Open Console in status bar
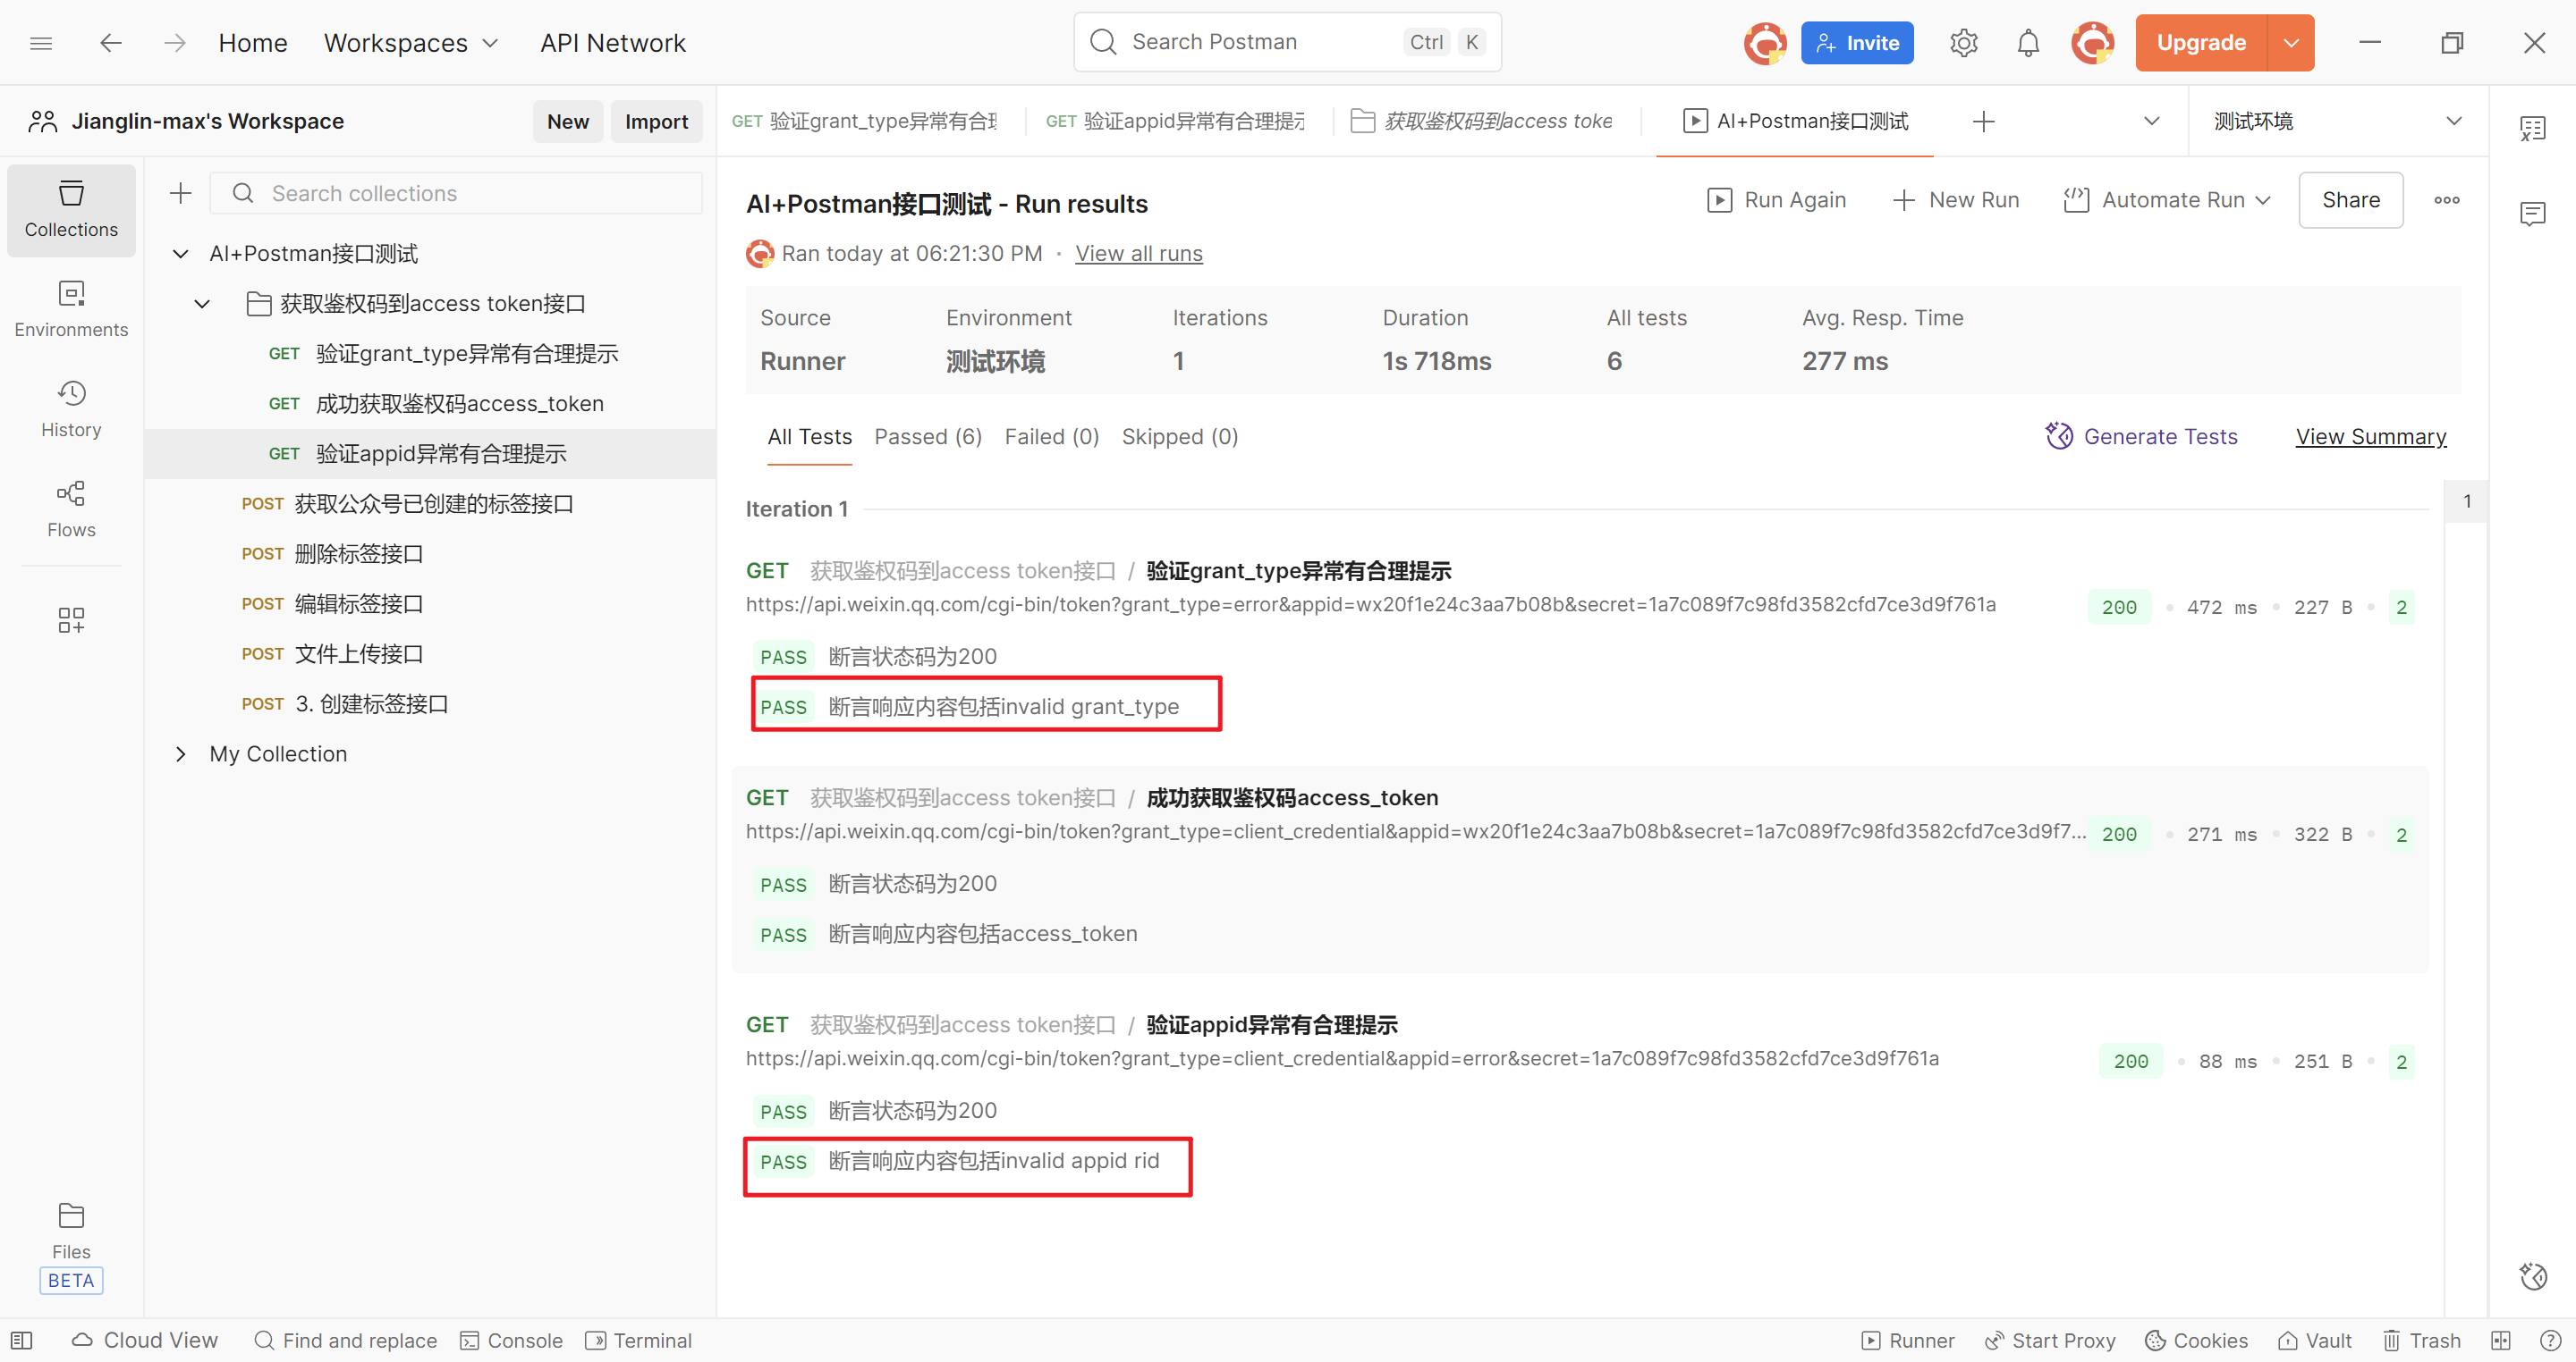The height and width of the screenshot is (1362, 2576). coord(511,1340)
